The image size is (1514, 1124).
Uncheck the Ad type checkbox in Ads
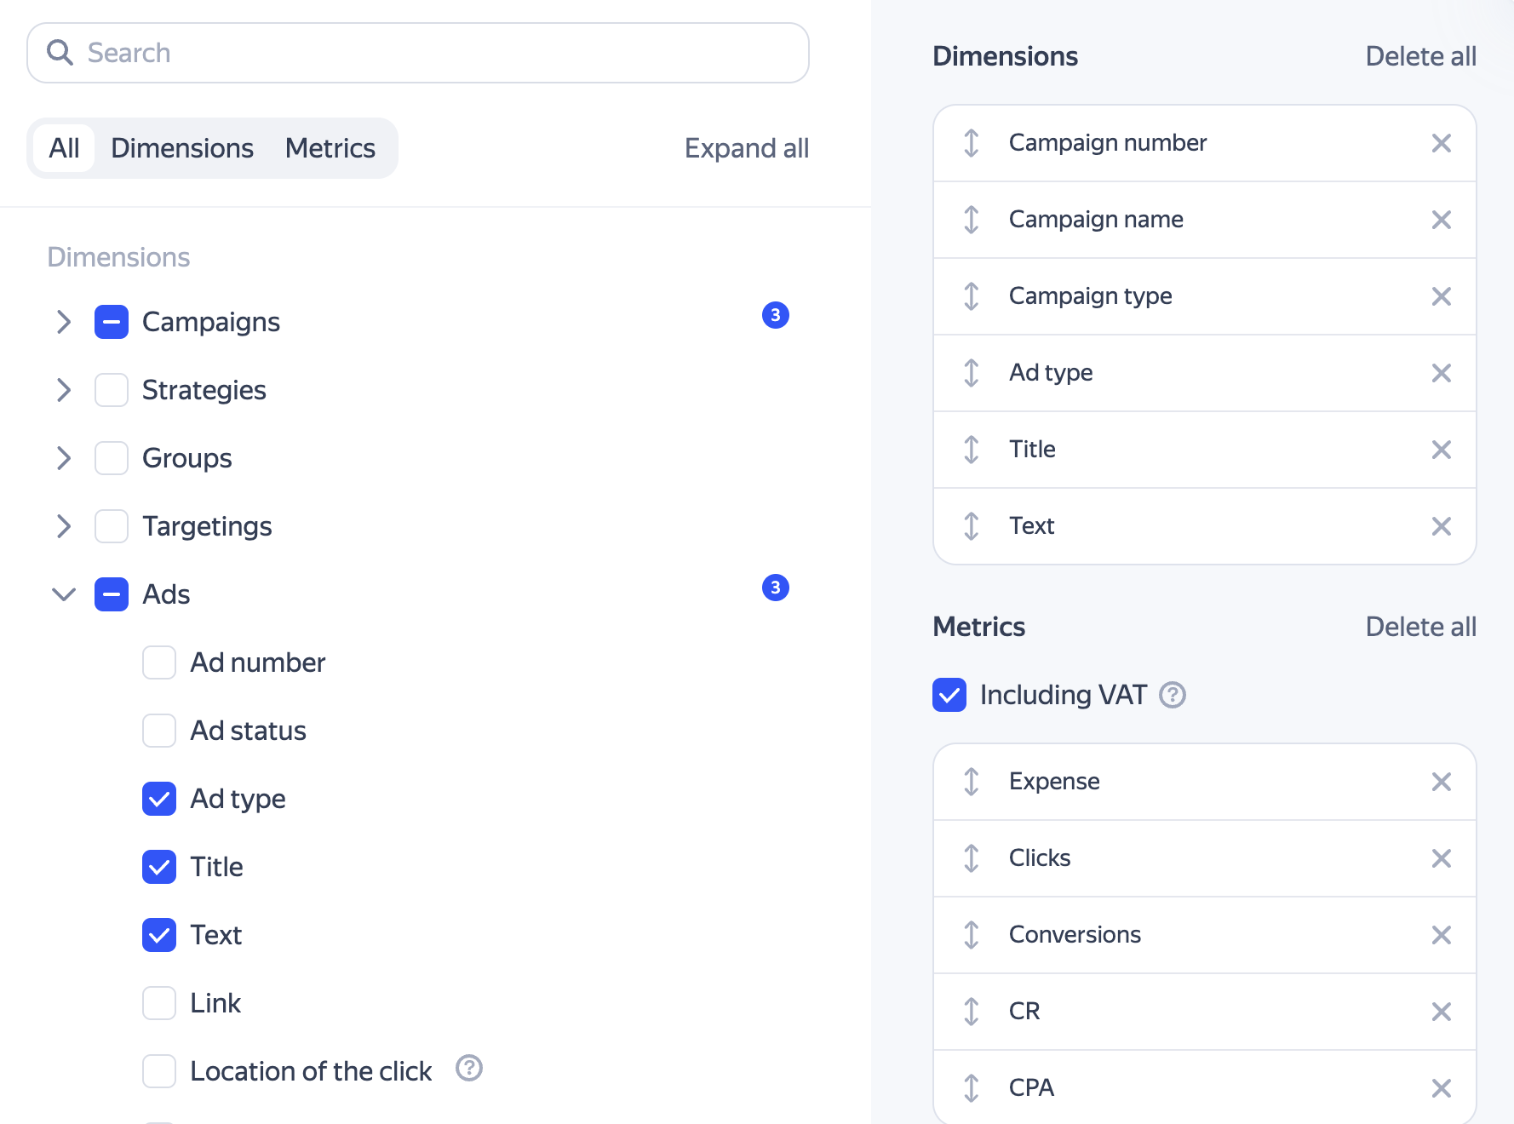[x=159, y=799]
